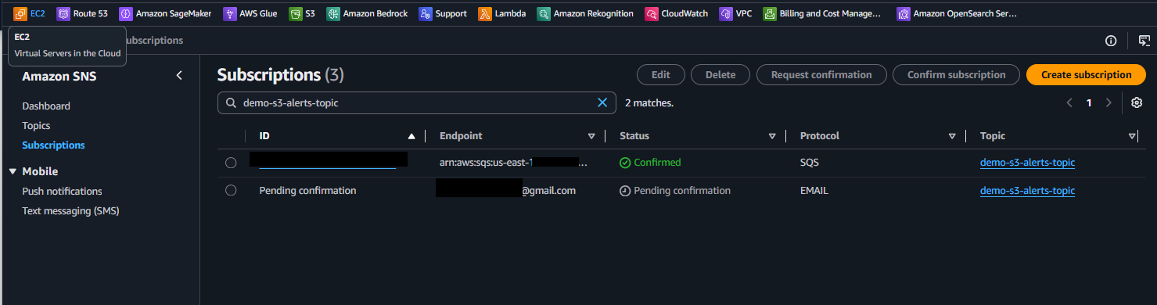Screen dimensions: 1157x305
Task: Sort by the Topic column
Action: [1132, 136]
